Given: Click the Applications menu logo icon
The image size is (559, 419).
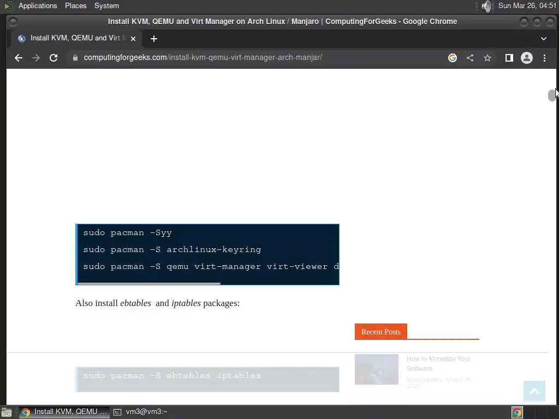Looking at the screenshot, I should tap(9, 5).
